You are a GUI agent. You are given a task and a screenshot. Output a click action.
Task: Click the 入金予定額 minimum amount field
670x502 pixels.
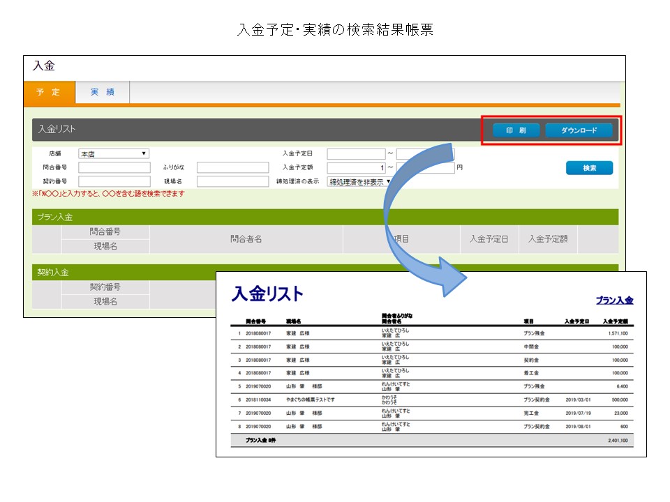tap(356, 167)
